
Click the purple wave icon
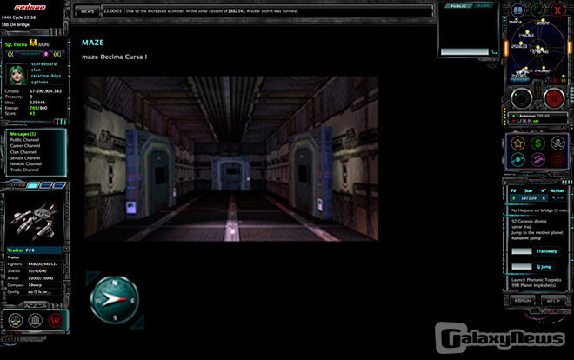[x=537, y=159]
